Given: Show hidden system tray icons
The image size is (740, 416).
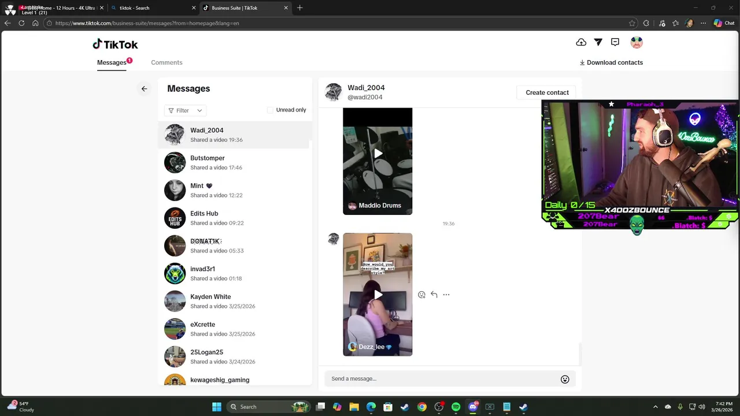Looking at the screenshot, I should tap(655, 407).
